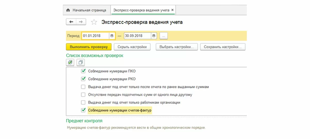
Task: Click Скрыть настройки button
Action: 132,47
